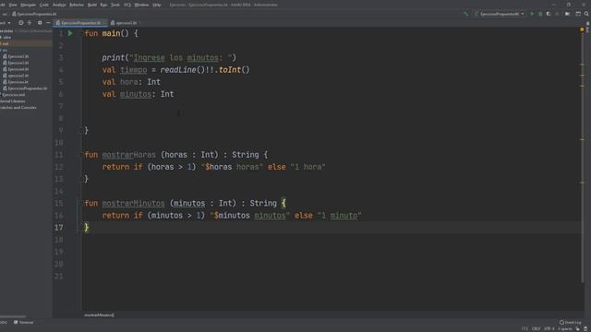The width and height of the screenshot is (591, 332).
Task: Open Project panel gear options
Action: click(40, 23)
